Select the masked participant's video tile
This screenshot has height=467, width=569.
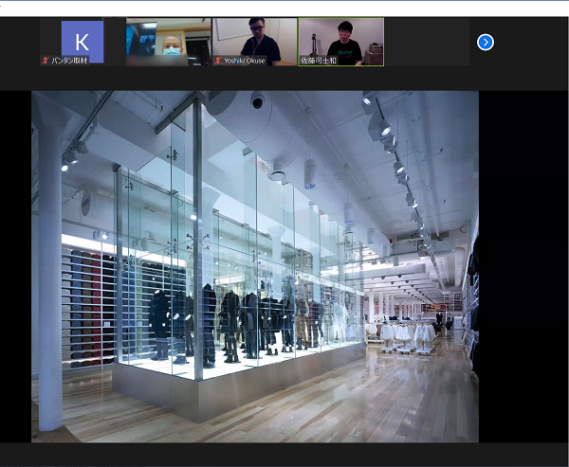(169, 39)
